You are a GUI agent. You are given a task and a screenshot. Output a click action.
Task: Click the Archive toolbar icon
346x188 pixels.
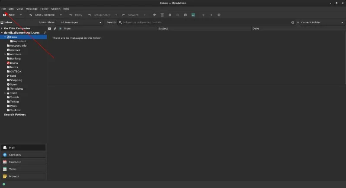[x=186, y=15]
